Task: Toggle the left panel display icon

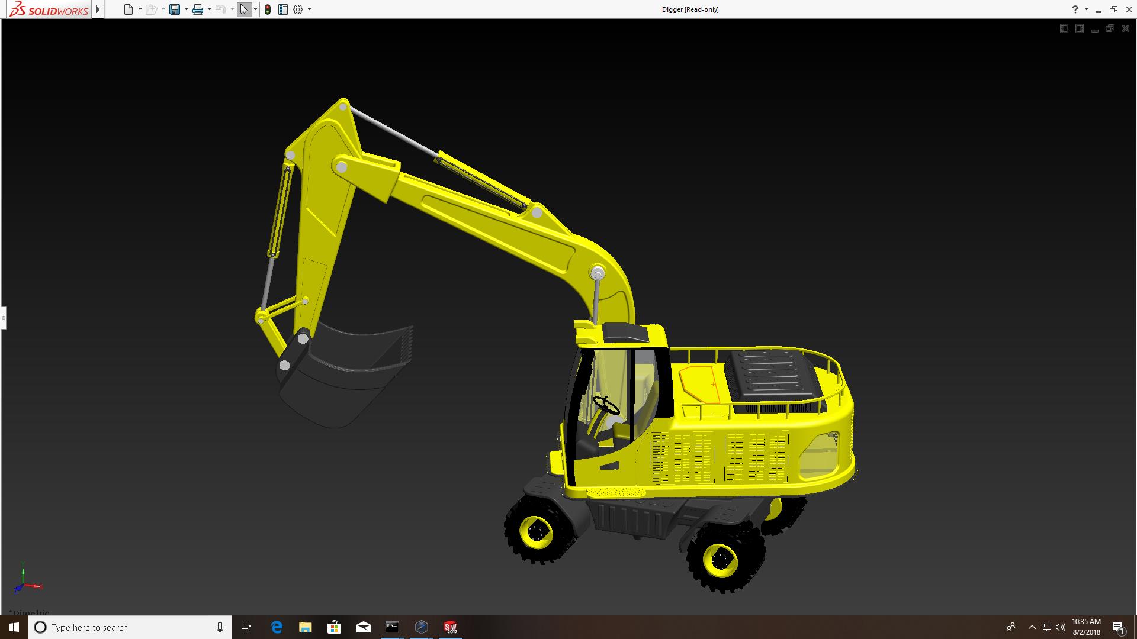Action: pyautogui.click(x=1064, y=28)
